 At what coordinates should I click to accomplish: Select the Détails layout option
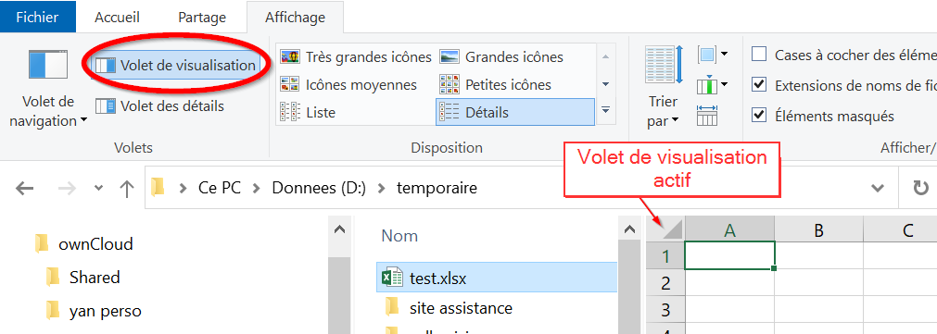click(515, 112)
